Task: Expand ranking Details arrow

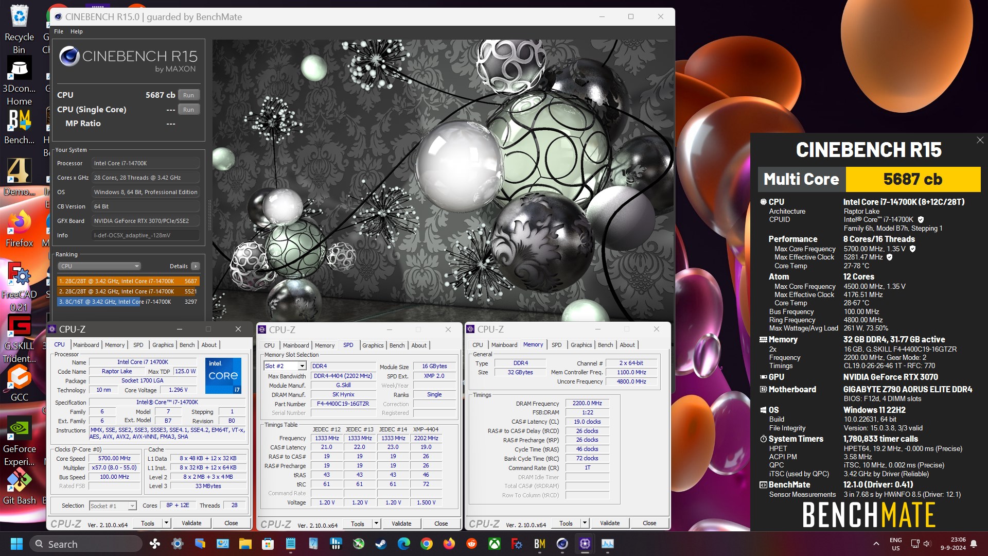Action: pos(195,266)
